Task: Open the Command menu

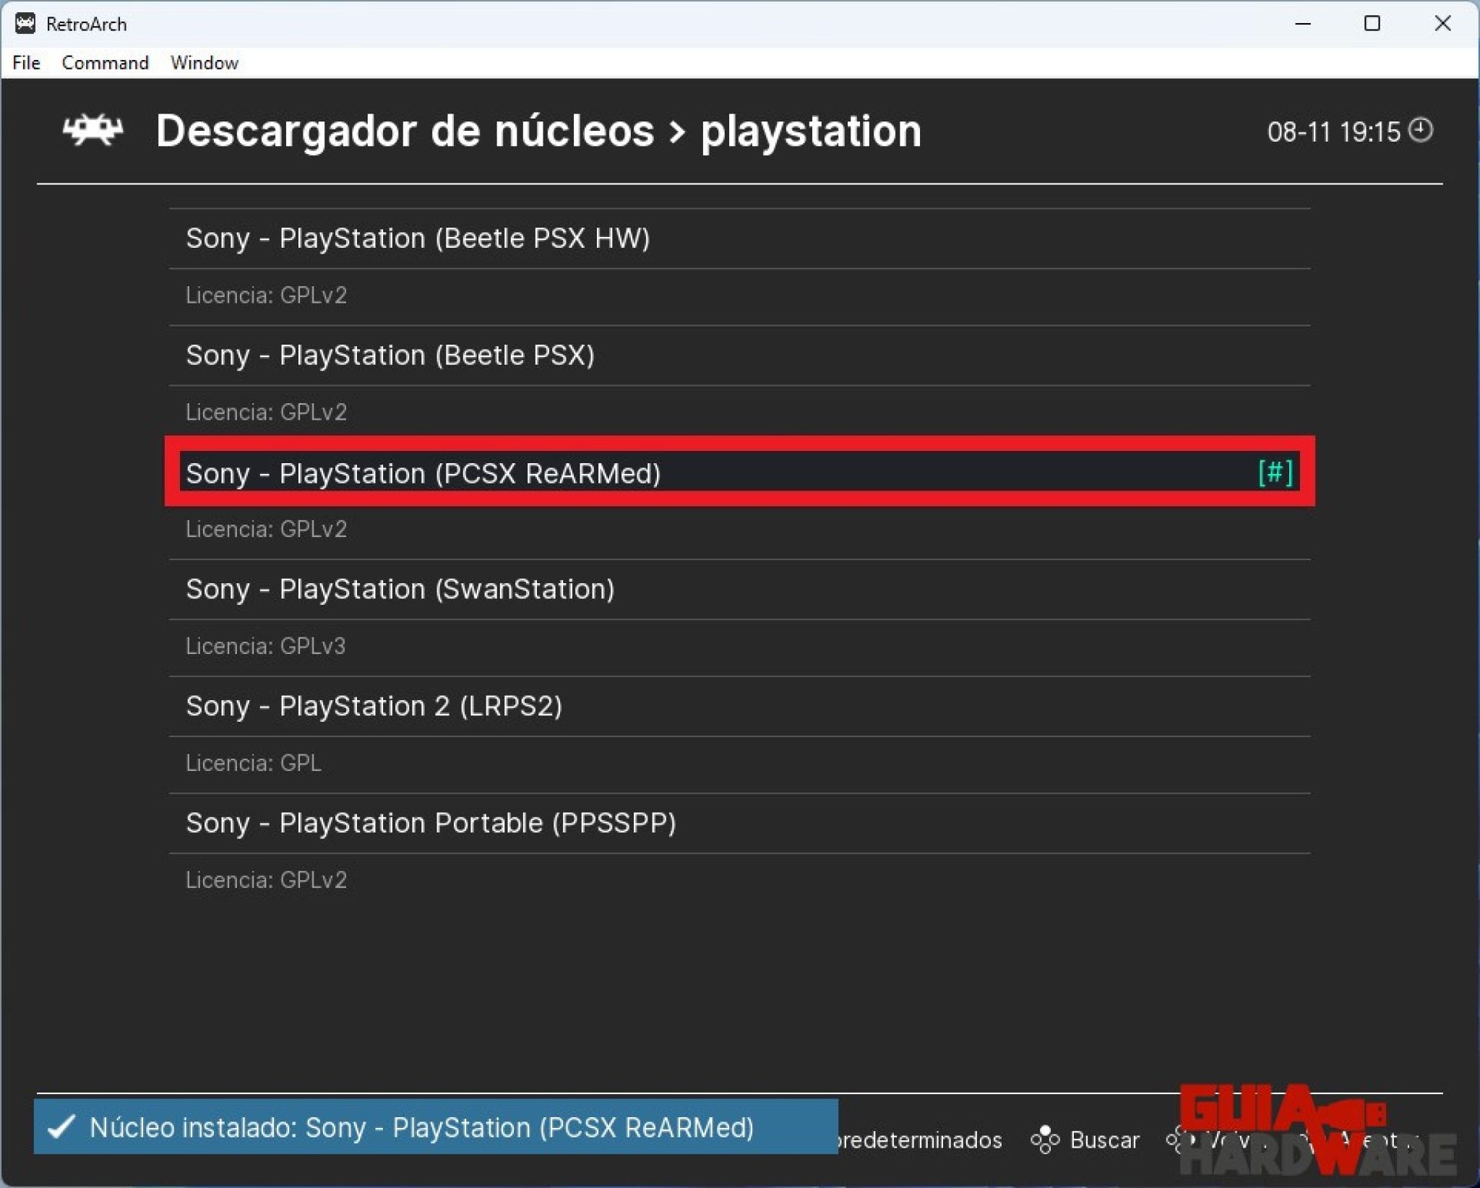Action: point(105,63)
